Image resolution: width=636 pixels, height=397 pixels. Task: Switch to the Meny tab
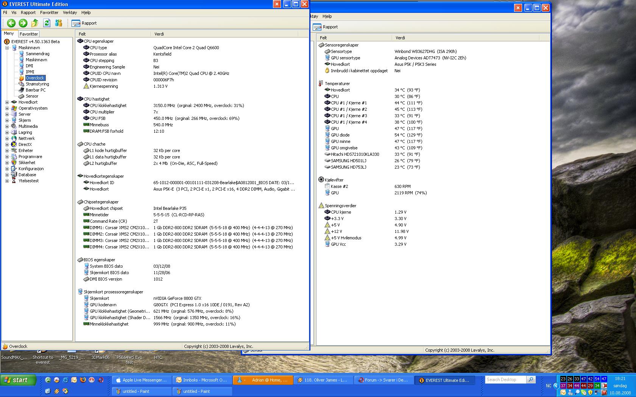coord(9,33)
